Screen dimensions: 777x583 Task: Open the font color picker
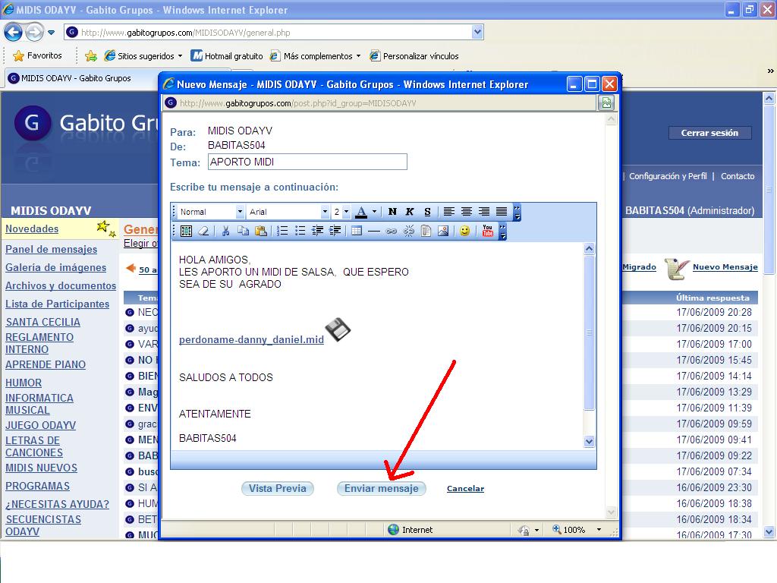click(x=373, y=212)
